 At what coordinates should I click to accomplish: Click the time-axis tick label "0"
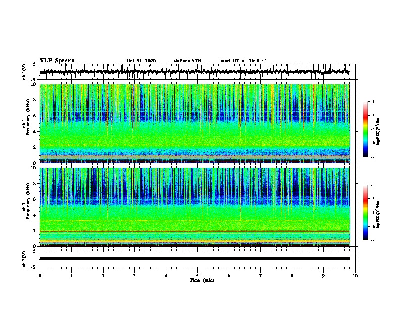coord(40,276)
